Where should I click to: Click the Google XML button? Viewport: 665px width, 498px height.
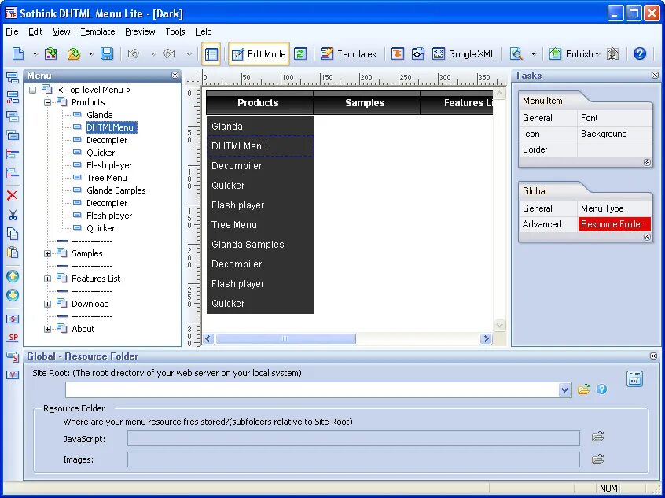(464, 54)
